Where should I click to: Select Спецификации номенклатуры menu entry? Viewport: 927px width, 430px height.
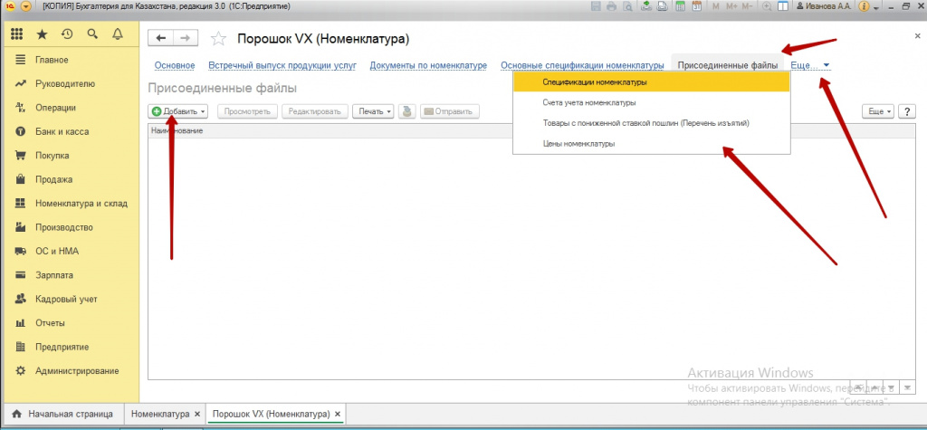[652, 82]
